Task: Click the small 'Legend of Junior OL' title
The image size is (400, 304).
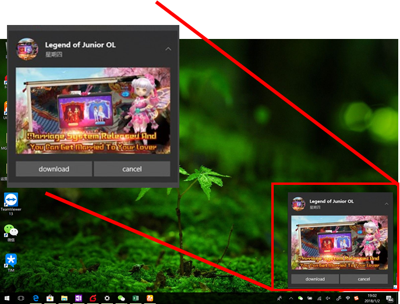Action: click(x=331, y=201)
